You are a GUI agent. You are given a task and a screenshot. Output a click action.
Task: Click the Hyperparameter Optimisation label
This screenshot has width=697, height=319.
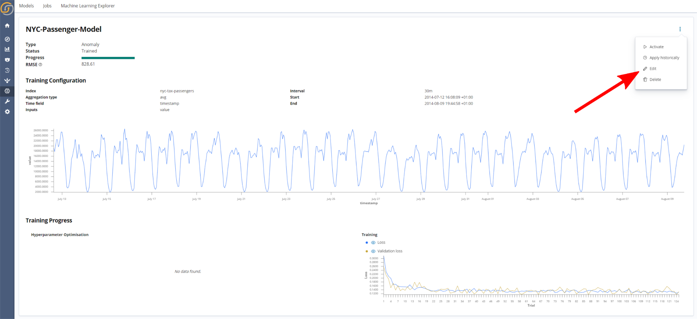coord(60,235)
